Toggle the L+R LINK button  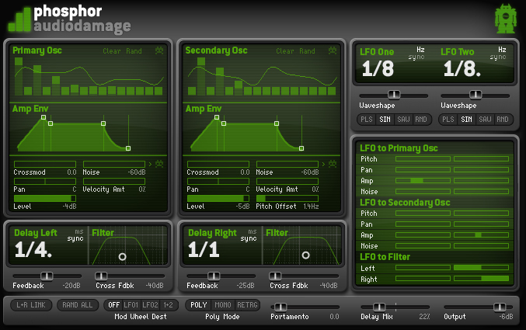(x=31, y=305)
